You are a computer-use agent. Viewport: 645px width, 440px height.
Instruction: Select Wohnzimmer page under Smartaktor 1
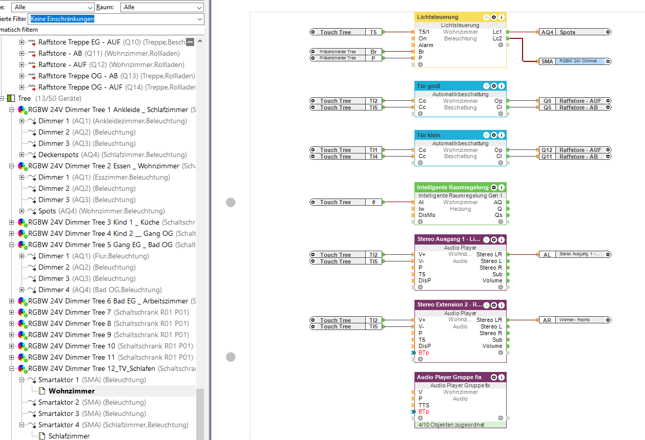71,391
